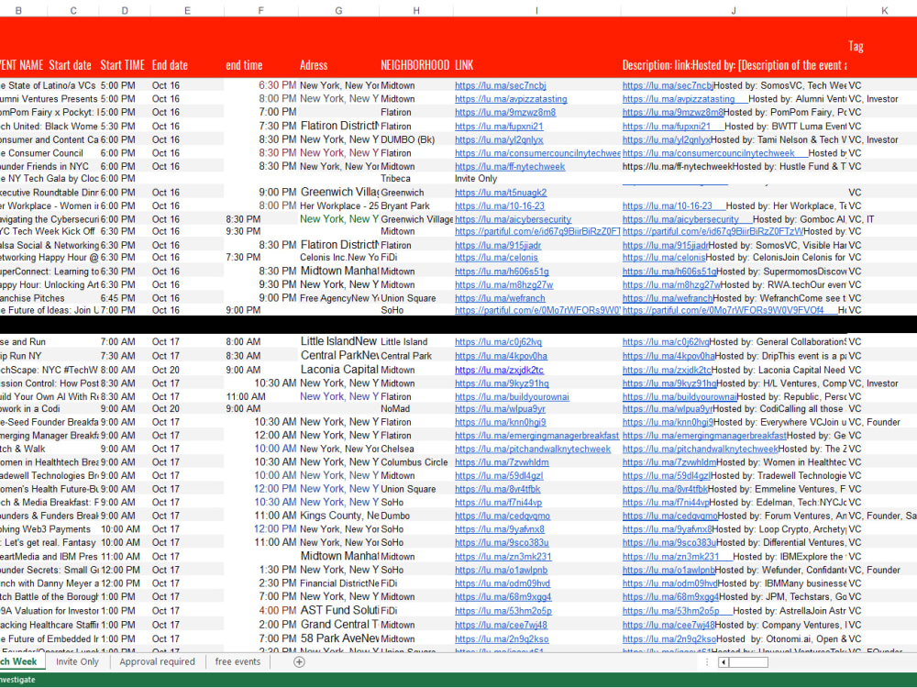
Task: Select column F header
Action: (260, 10)
